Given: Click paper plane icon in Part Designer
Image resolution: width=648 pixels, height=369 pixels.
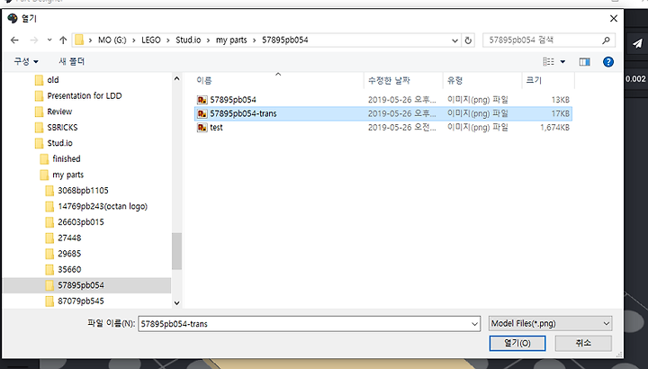Looking at the screenshot, I should (x=637, y=43).
